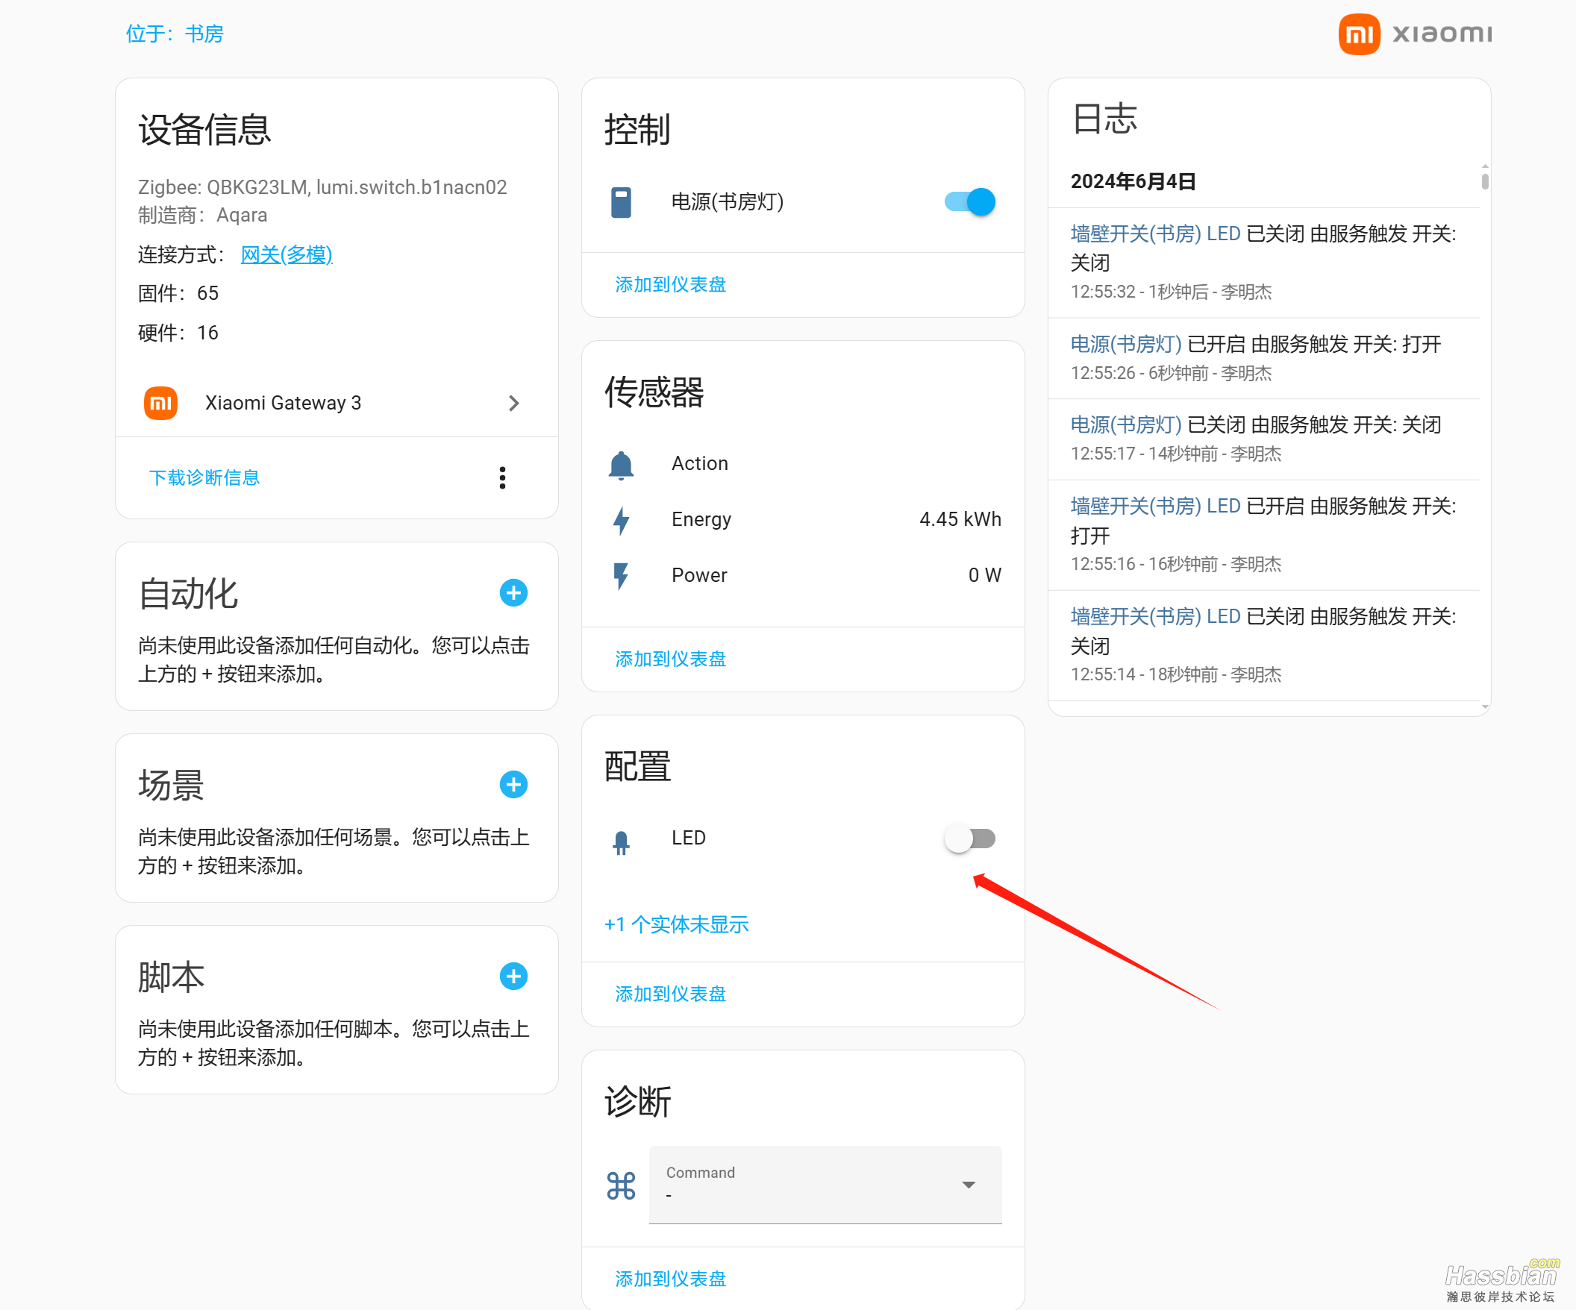Click the 硬件: 16 hardware text

tap(178, 333)
